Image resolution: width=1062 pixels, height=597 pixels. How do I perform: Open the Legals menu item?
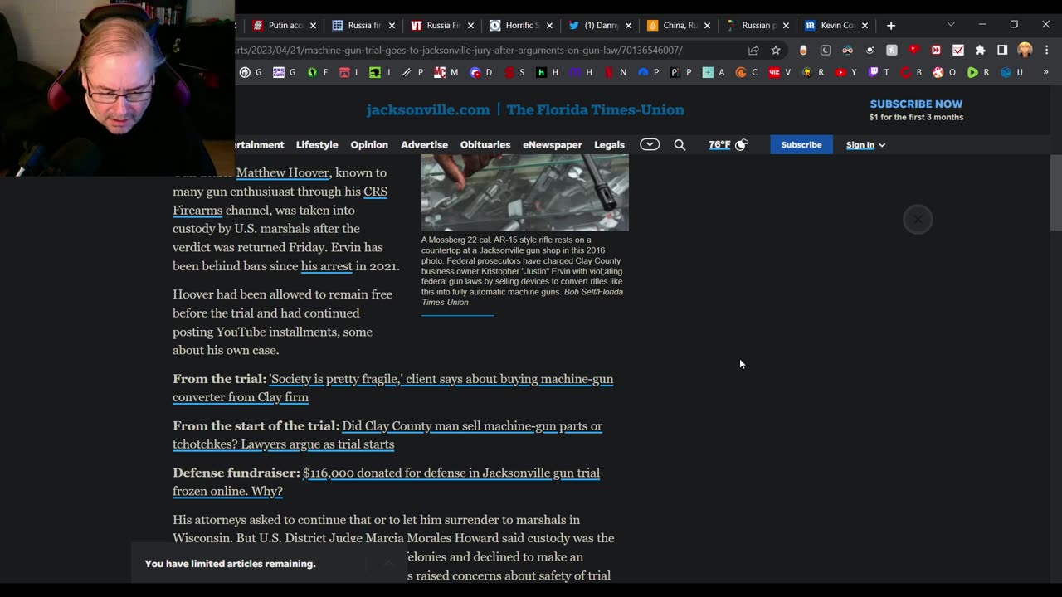[x=609, y=144]
